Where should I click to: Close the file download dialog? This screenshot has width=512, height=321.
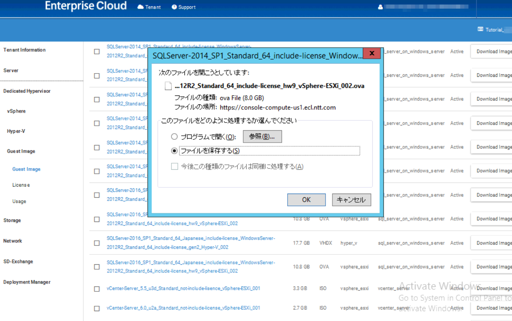tap(371, 53)
